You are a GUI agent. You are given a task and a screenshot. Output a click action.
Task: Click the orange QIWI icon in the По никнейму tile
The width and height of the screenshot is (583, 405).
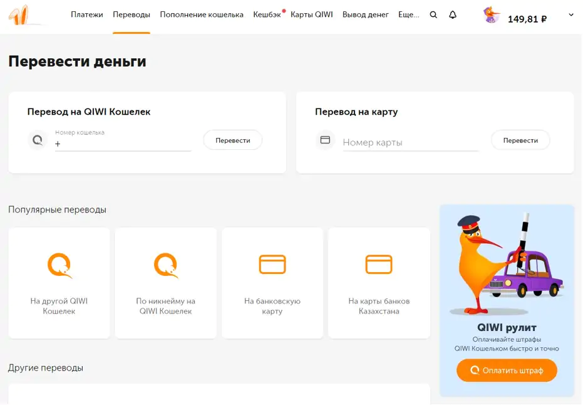[166, 265]
